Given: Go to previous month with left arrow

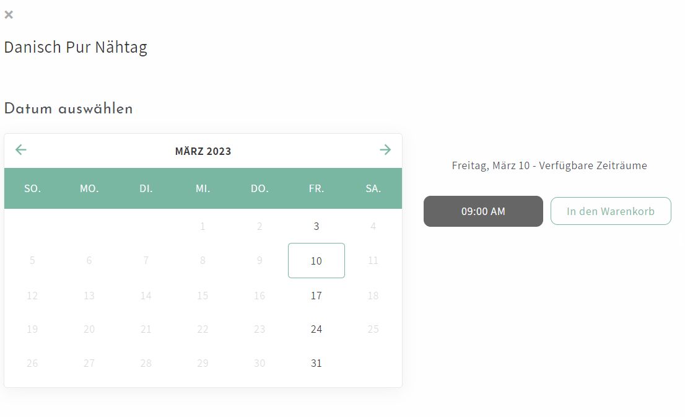Looking at the screenshot, I should (21, 150).
